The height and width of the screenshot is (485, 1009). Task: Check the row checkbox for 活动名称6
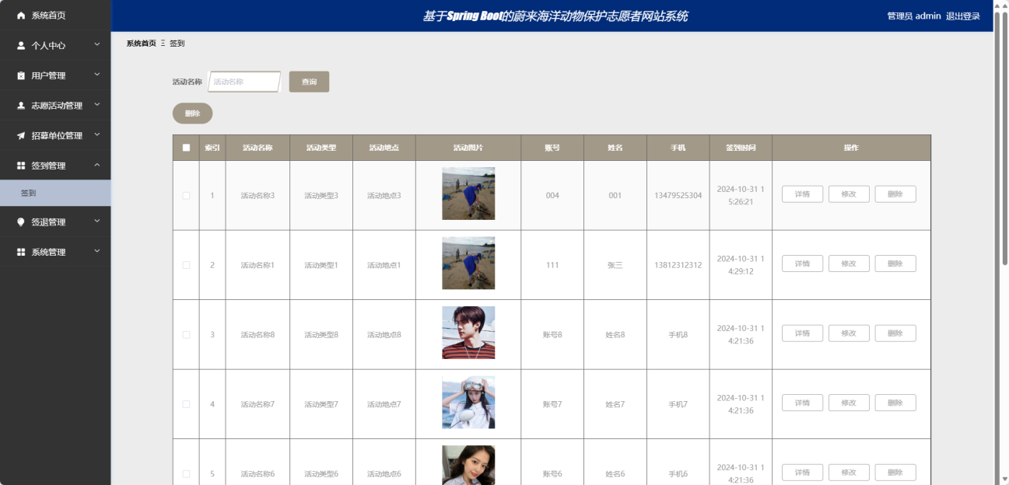(x=186, y=474)
